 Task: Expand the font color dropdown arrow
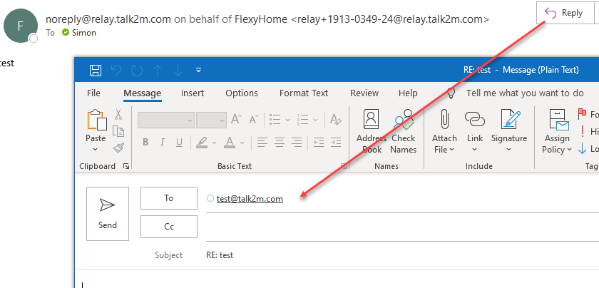click(x=242, y=143)
